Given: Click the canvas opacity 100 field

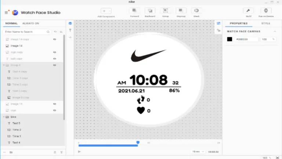Looking at the screenshot, I should (268, 39).
